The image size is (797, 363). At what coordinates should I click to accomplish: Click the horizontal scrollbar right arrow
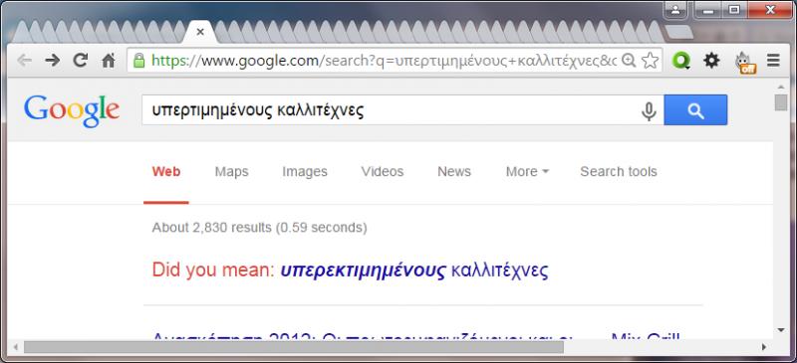point(763,347)
